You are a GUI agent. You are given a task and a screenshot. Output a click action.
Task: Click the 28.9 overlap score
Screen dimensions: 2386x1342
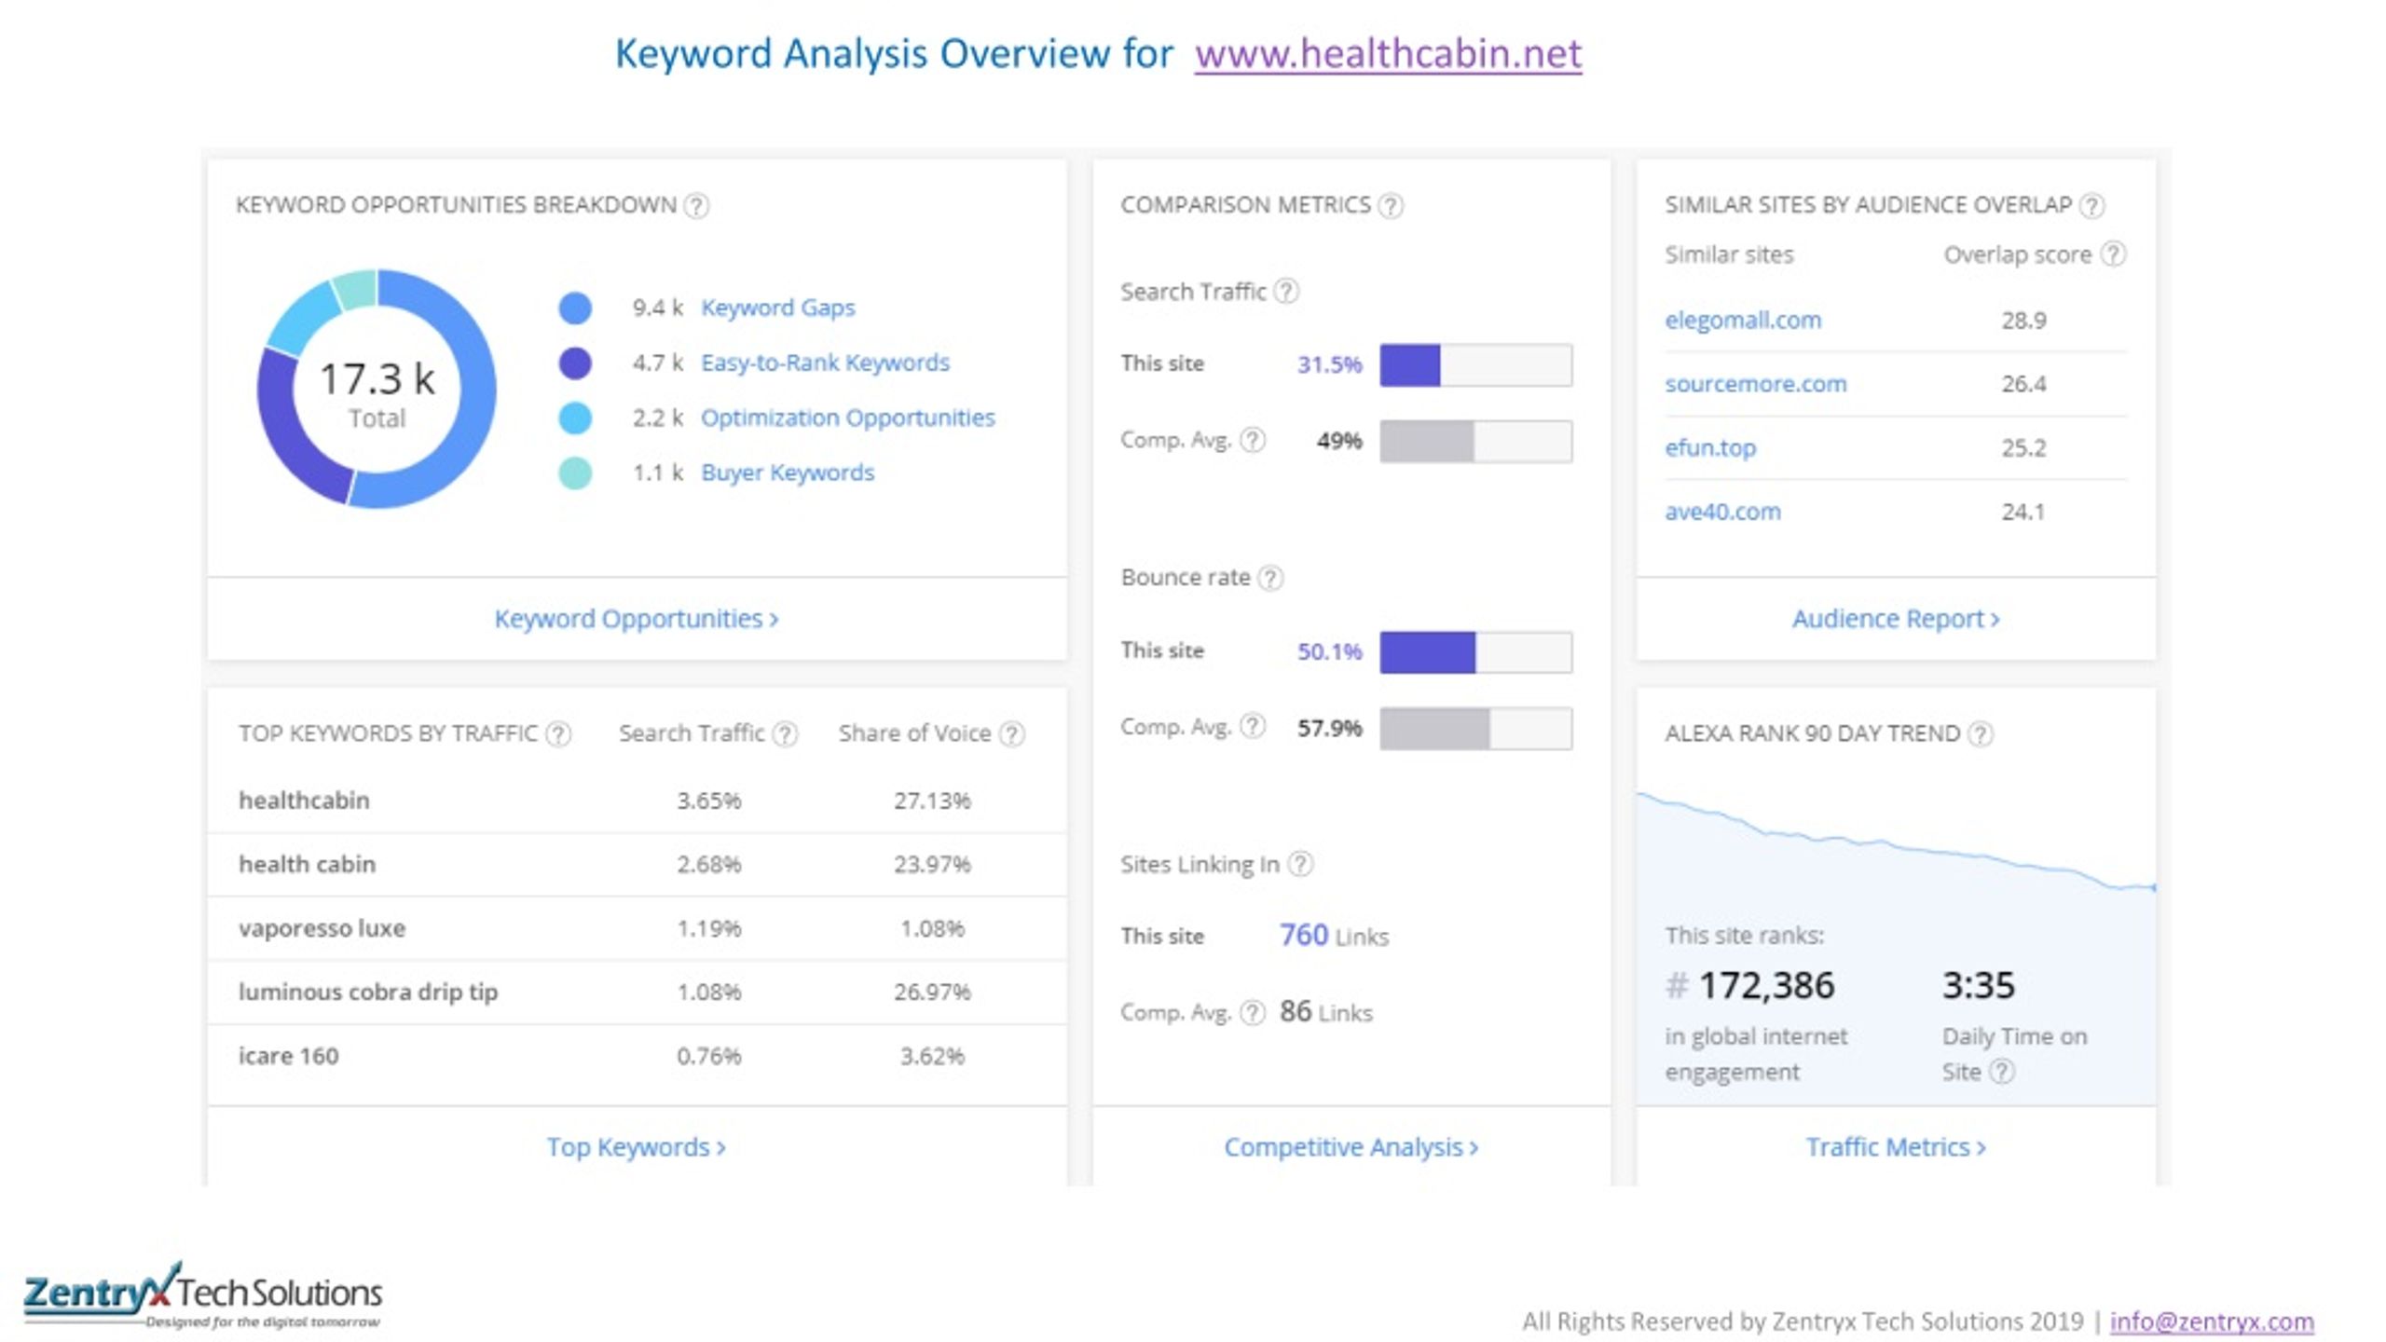2023,321
